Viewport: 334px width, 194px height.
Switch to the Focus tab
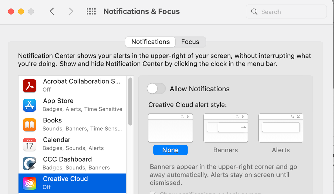(190, 42)
